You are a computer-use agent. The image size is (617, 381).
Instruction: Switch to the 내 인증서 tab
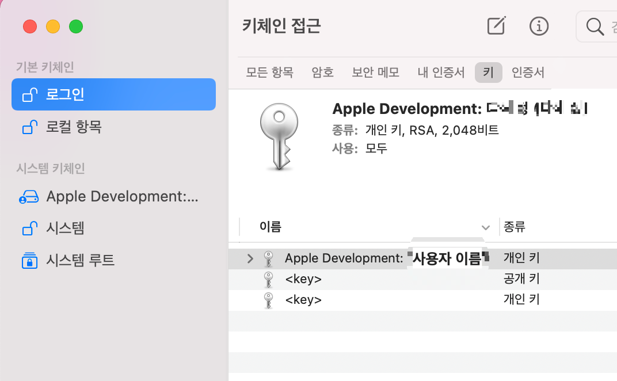click(x=441, y=73)
